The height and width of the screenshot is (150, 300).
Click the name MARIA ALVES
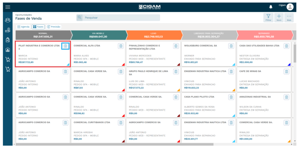(x=81, y=56)
